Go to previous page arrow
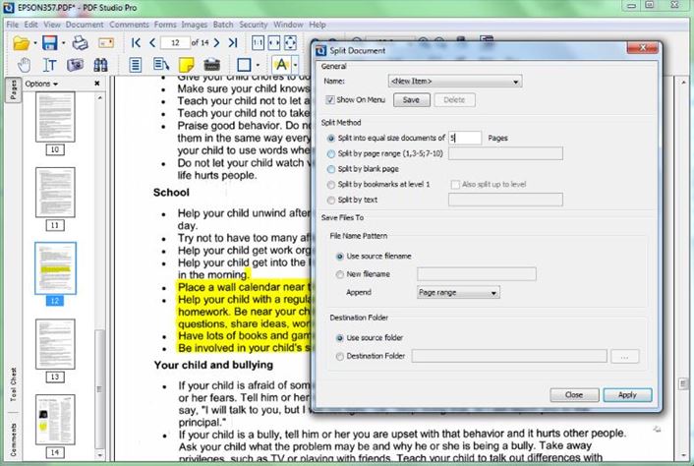The image size is (694, 466). click(x=152, y=42)
